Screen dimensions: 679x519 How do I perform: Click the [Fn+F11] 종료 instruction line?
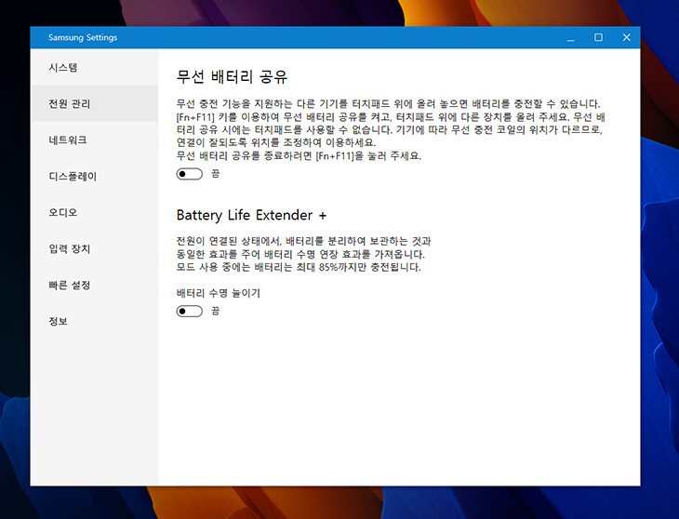299,156
